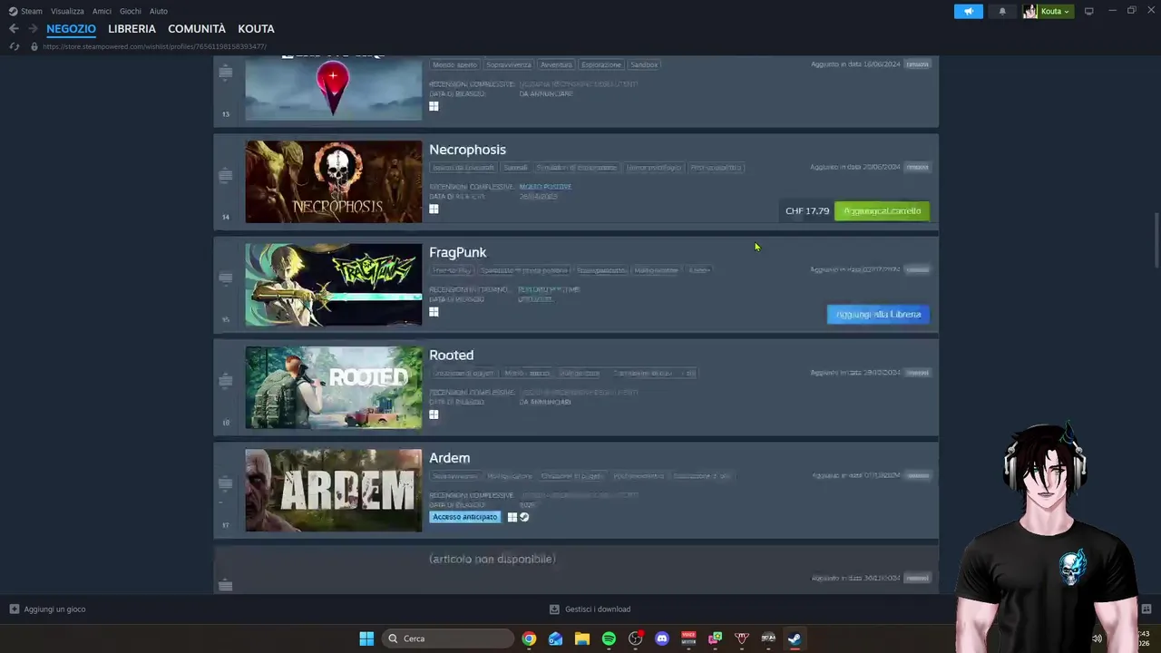Add Necrophosis to cart
Screen dimensions: 1161x653
882,211
